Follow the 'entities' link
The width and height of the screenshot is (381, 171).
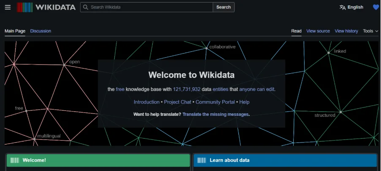(x=220, y=89)
